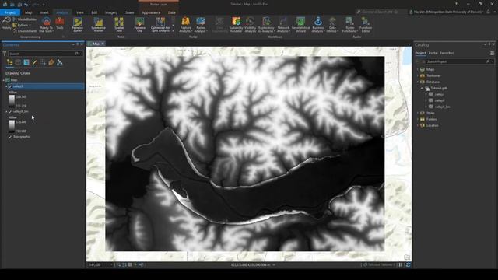Open the Project tab
This screenshot has height=280, width=498.
click(x=10, y=12)
